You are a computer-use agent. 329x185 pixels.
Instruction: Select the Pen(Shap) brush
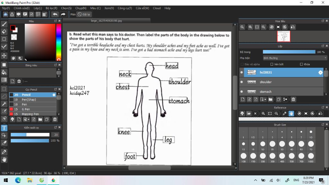(x=33, y=100)
